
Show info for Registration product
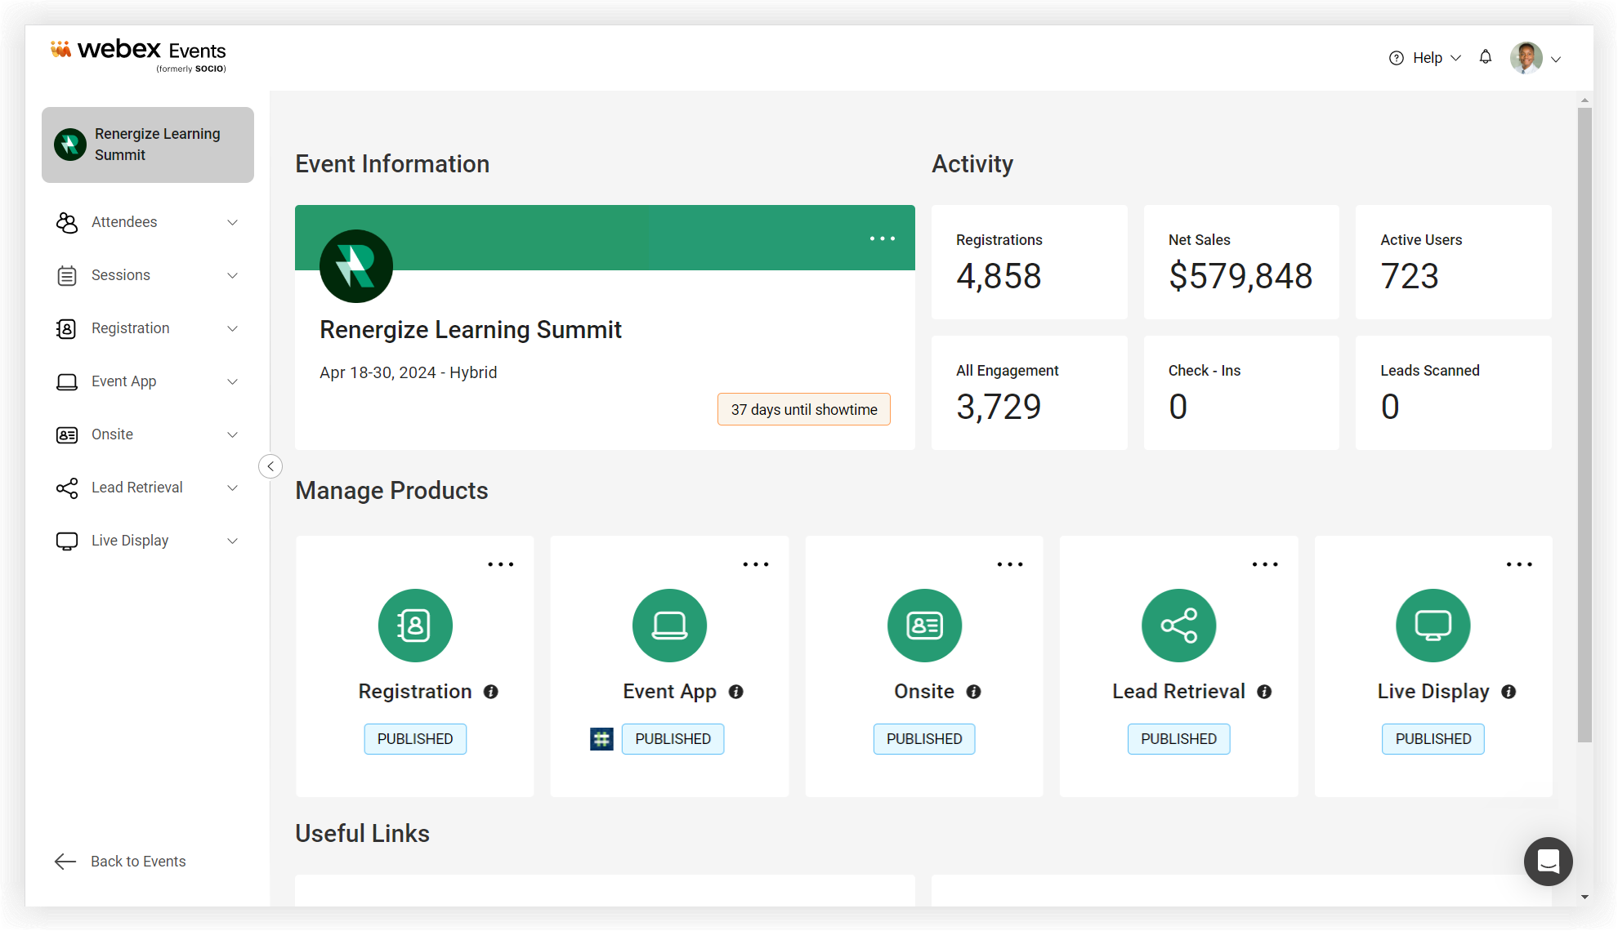(491, 692)
